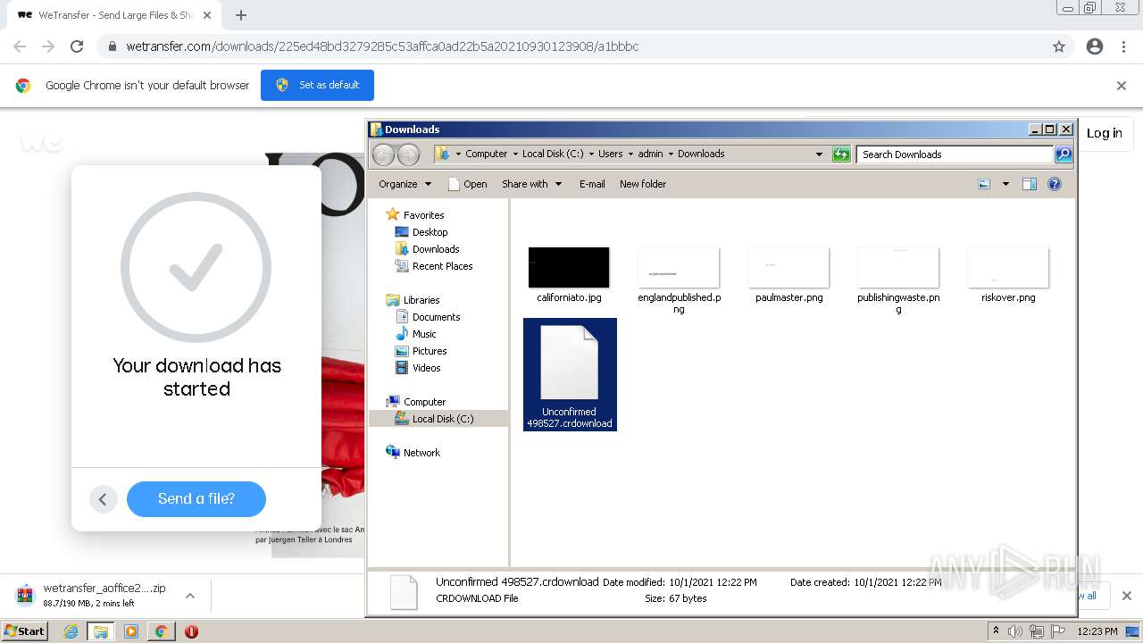Viewport: 1143px width, 643px height.
Task: Click Explorer back button
Action: (x=383, y=154)
